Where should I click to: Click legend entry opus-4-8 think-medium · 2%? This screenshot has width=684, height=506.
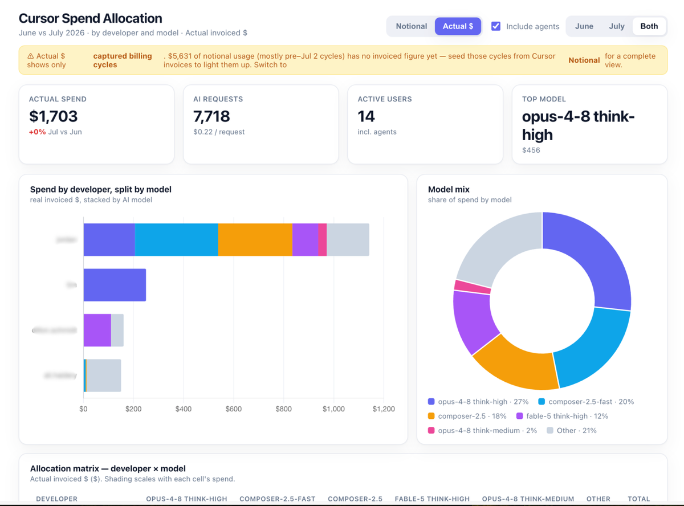tap(482, 431)
